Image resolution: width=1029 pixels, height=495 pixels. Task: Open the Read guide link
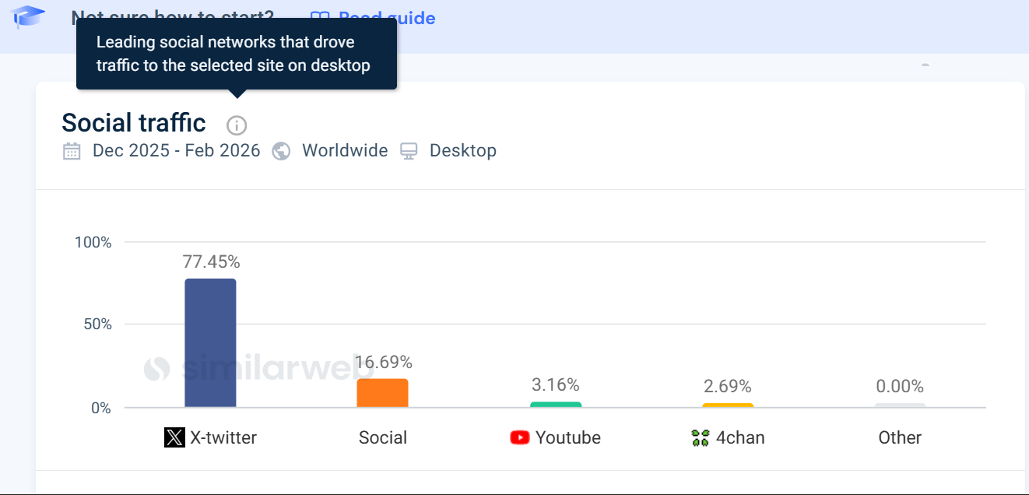386,17
